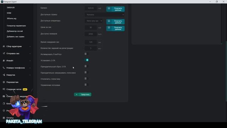Click the Доступно номеров value field

pyautogui.click(x=91, y=34)
